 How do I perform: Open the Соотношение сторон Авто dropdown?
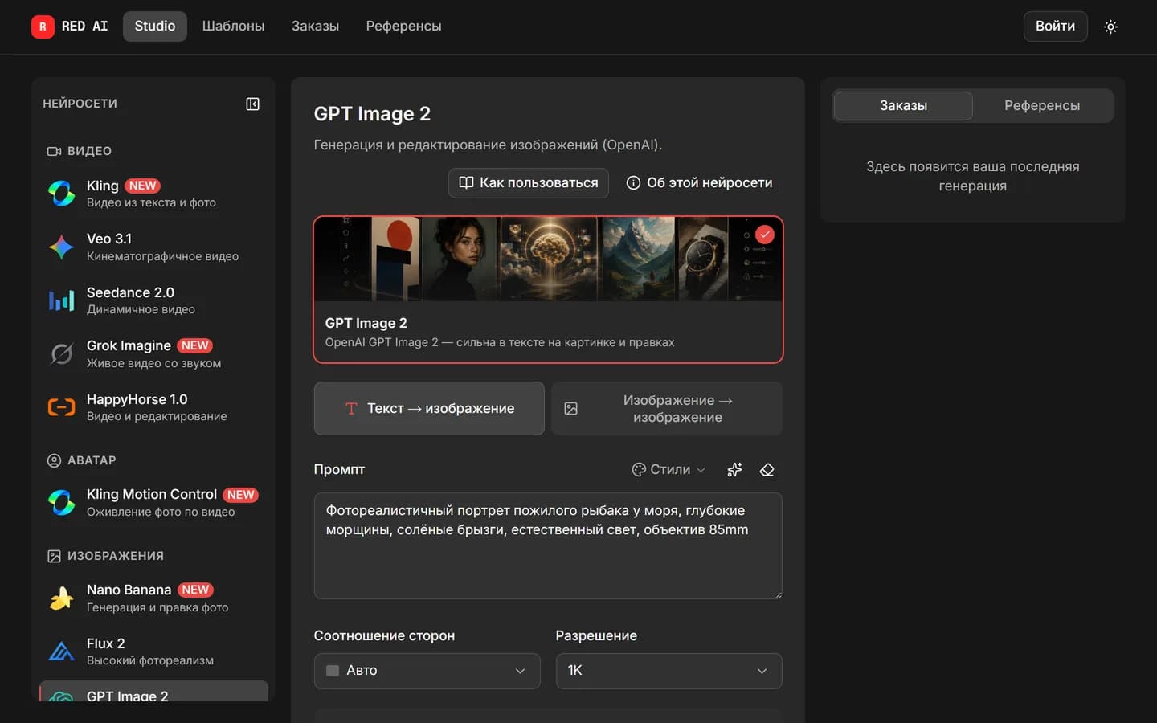click(427, 671)
